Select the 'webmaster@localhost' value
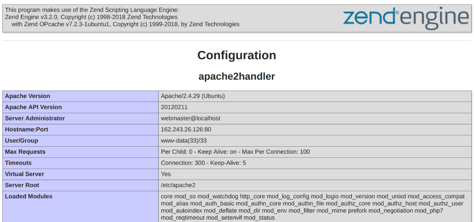Screen dimensions: 474x222 [190, 118]
